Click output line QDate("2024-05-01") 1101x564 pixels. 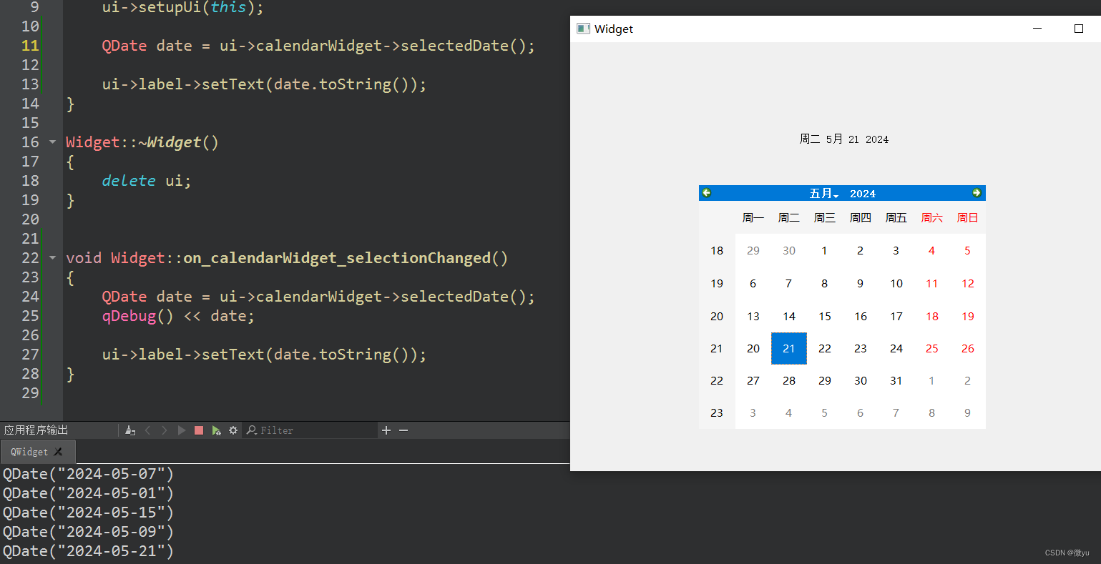(x=88, y=493)
